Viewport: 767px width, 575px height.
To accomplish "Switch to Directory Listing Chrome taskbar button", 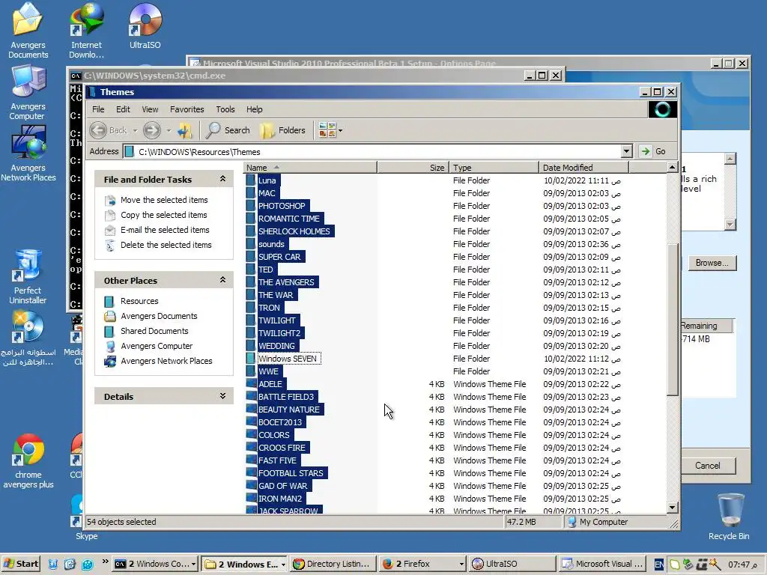I will point(333,564).
